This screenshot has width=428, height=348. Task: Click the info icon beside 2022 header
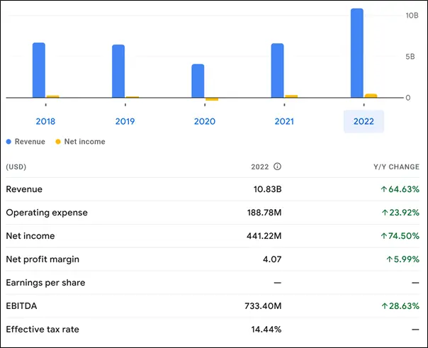pos(277,167)
